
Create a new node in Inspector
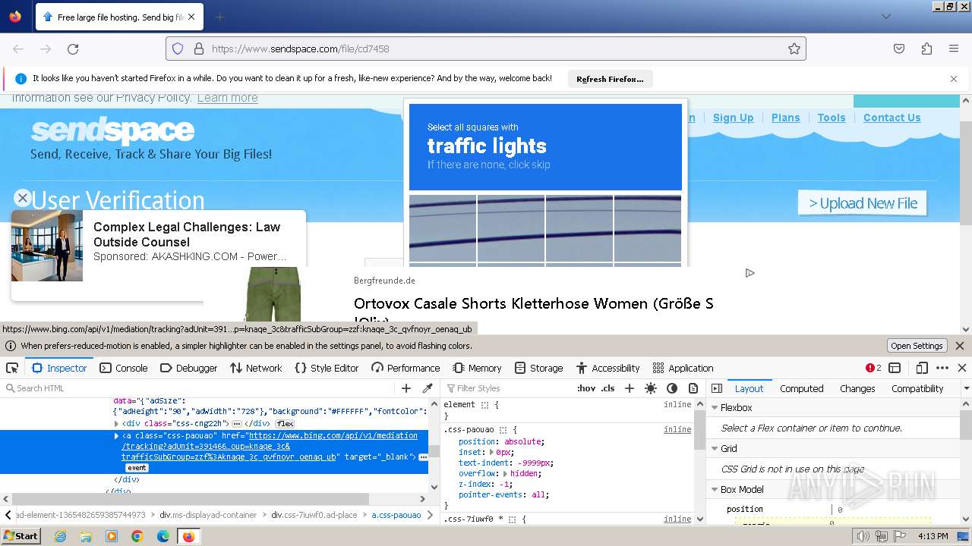(406, 388)
